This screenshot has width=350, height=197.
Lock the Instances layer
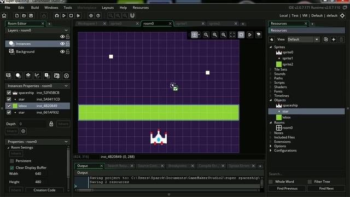[68, 44]
